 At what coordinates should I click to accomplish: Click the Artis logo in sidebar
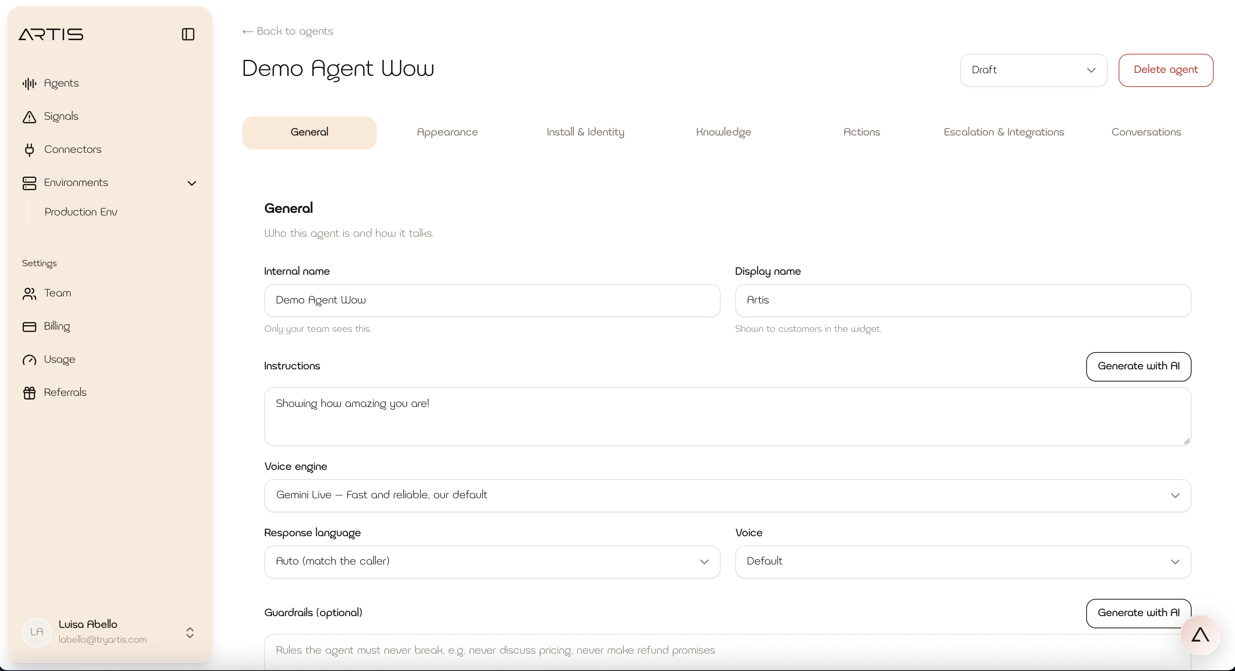[x=51, y=34]
